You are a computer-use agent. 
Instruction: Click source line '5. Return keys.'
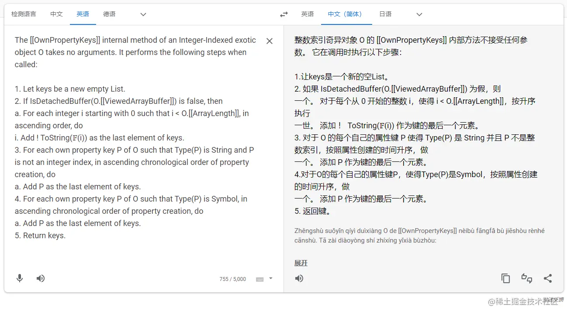(40, 236)
